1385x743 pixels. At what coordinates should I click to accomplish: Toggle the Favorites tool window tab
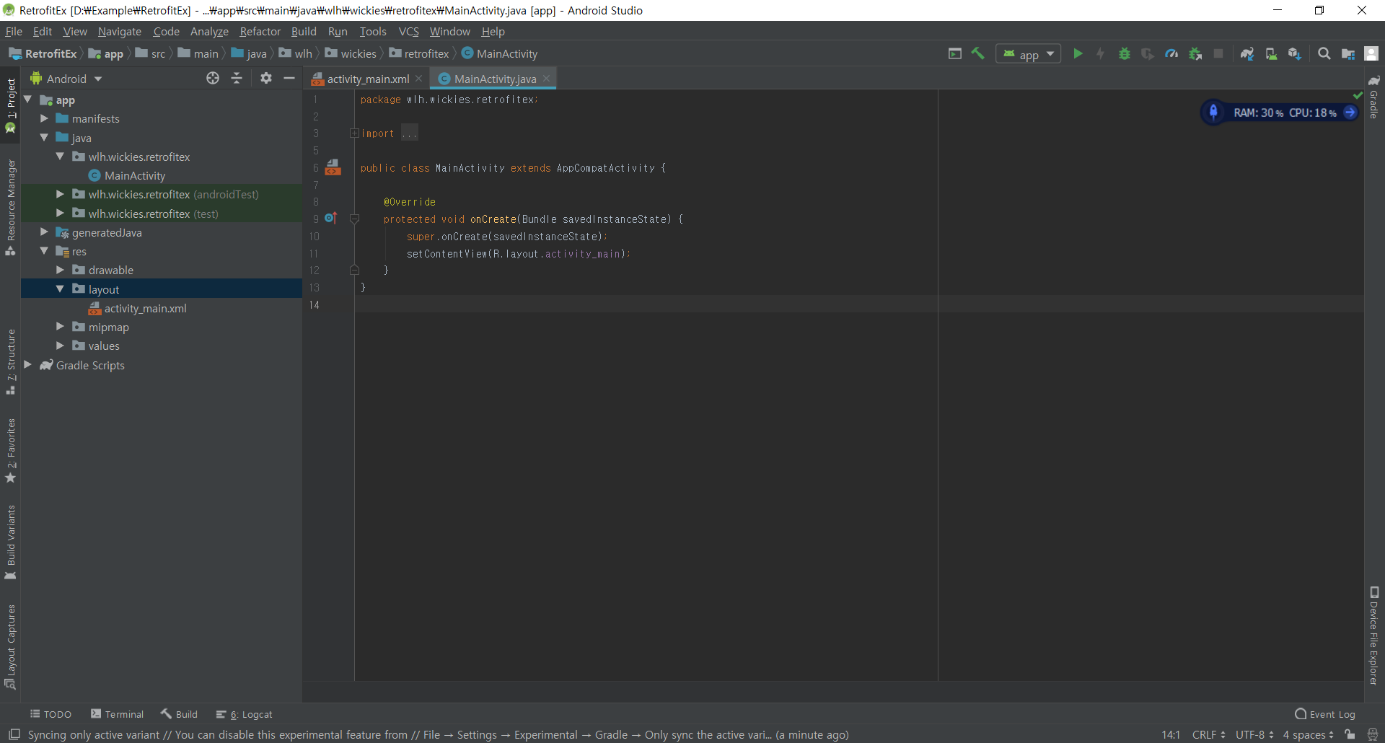(x=11, y=451)
